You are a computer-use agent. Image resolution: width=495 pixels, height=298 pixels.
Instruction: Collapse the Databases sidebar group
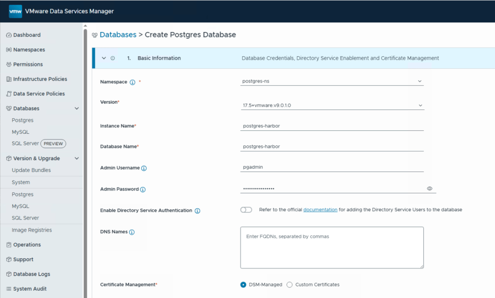pyautogui.click(x=76, y=109)
